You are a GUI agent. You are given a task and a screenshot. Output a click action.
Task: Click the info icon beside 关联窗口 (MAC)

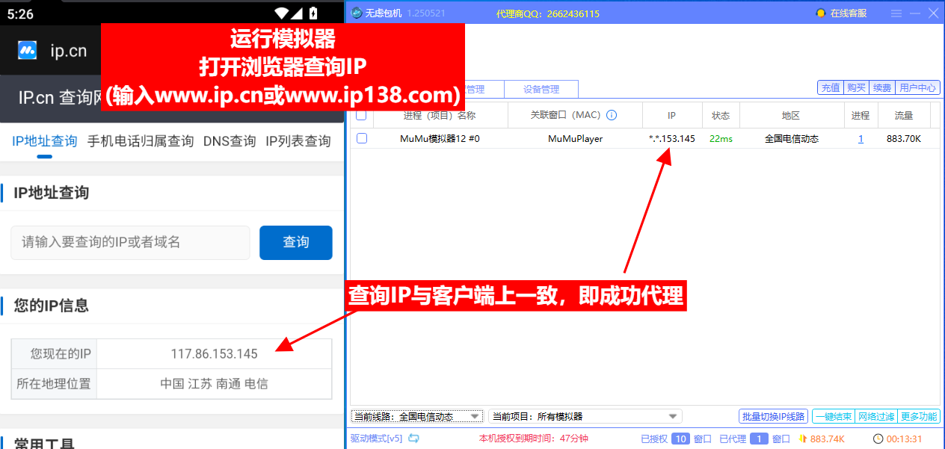tap(612, 114)
